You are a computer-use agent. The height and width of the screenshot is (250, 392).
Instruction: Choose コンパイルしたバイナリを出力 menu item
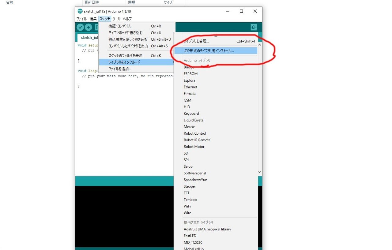pyautogui.click(x=137, y=46)
